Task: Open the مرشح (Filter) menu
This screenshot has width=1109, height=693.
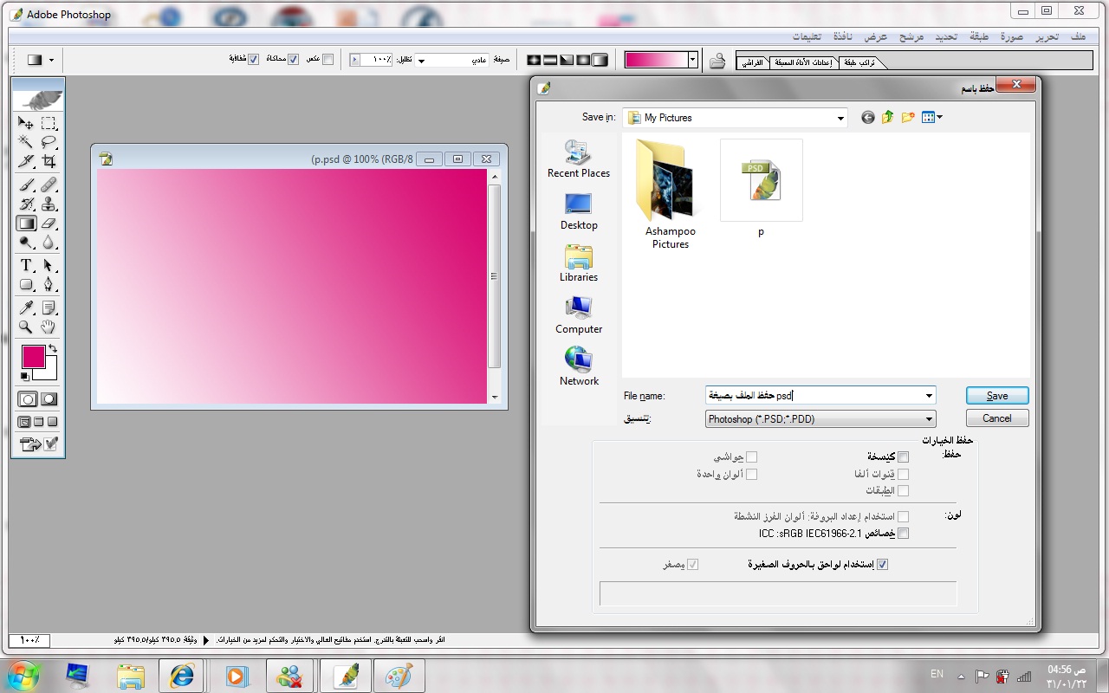Action: pos(911,36)
